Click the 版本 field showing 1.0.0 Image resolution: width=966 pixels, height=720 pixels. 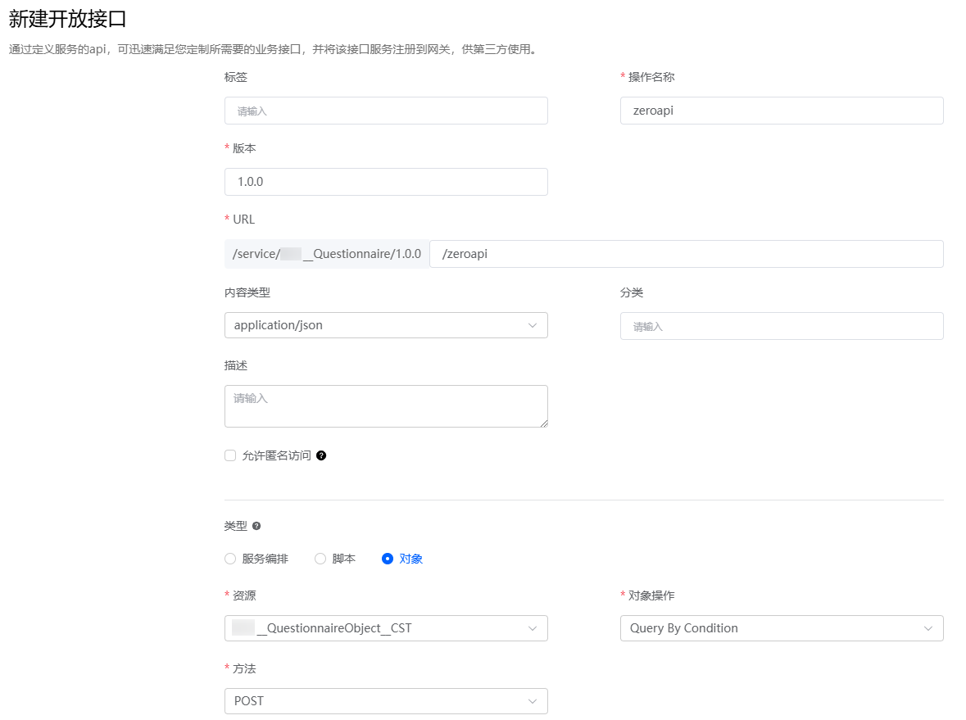point(386,182)
